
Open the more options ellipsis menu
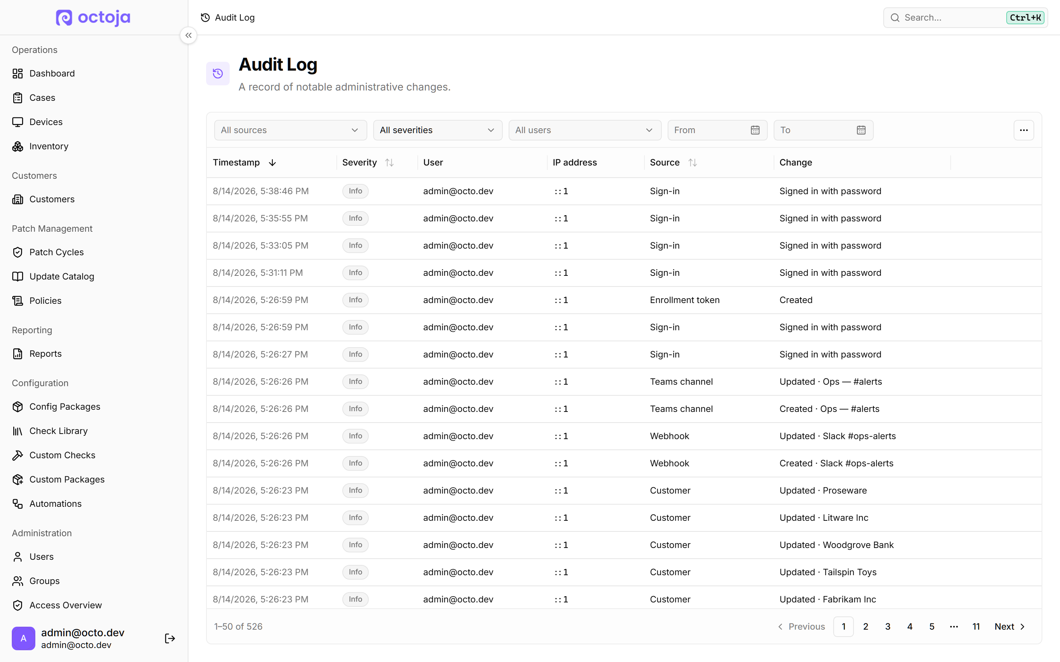point(1024,130)
